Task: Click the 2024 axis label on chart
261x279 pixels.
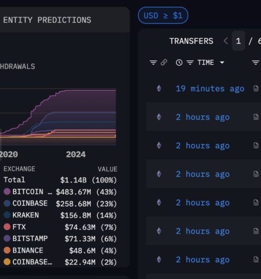Action: [76, 154]
